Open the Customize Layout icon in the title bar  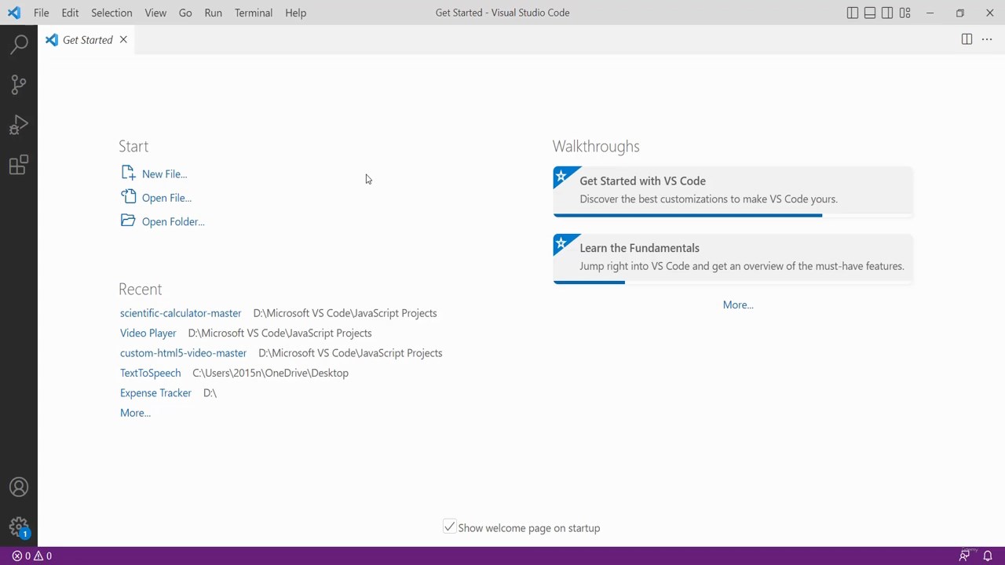point(905,13)
